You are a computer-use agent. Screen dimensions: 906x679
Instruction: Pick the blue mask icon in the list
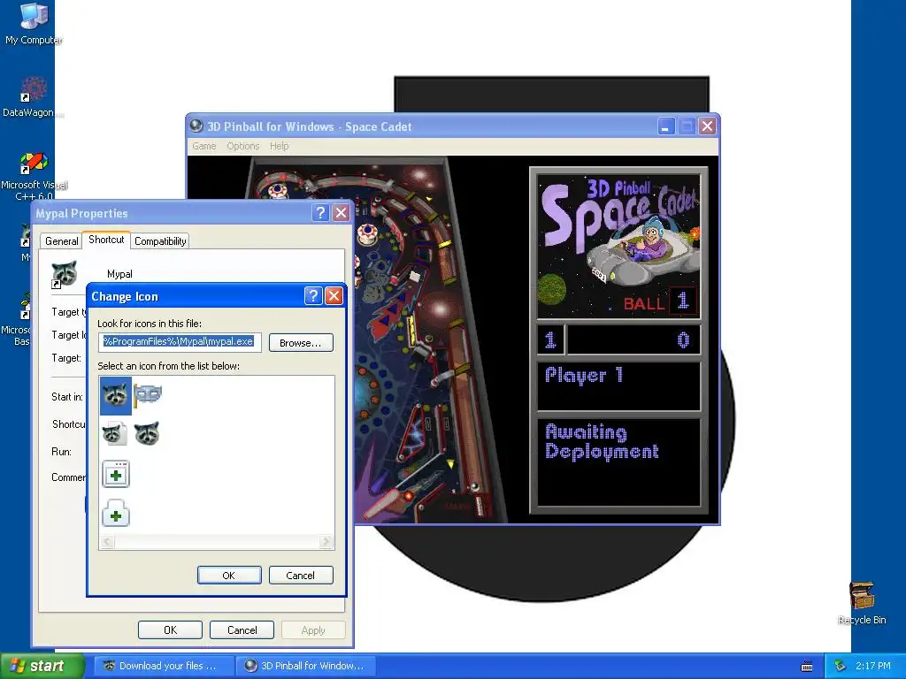tap(148, 395)
